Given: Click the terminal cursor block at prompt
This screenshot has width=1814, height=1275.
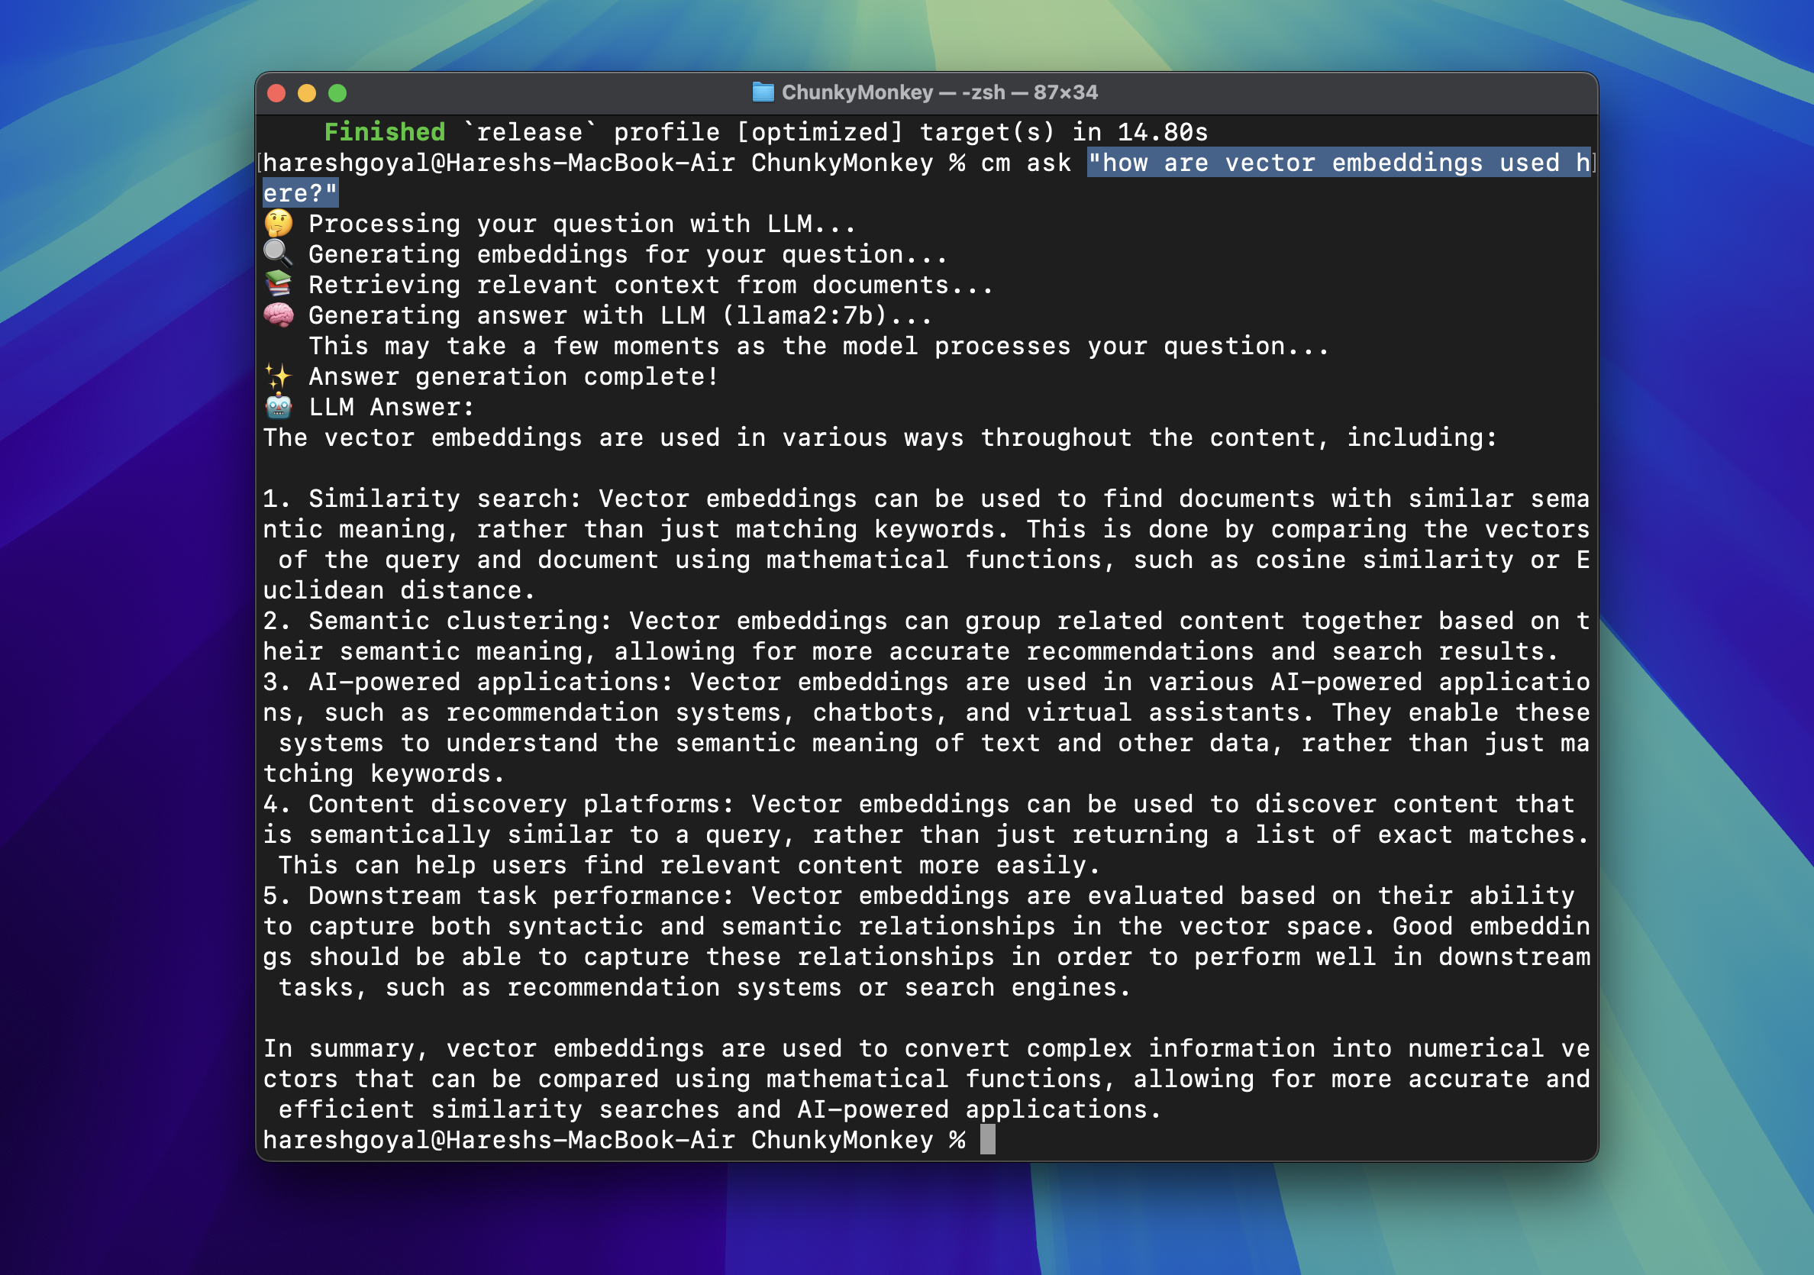Looking at the screenshot, I should click(x=987, y=1139).
